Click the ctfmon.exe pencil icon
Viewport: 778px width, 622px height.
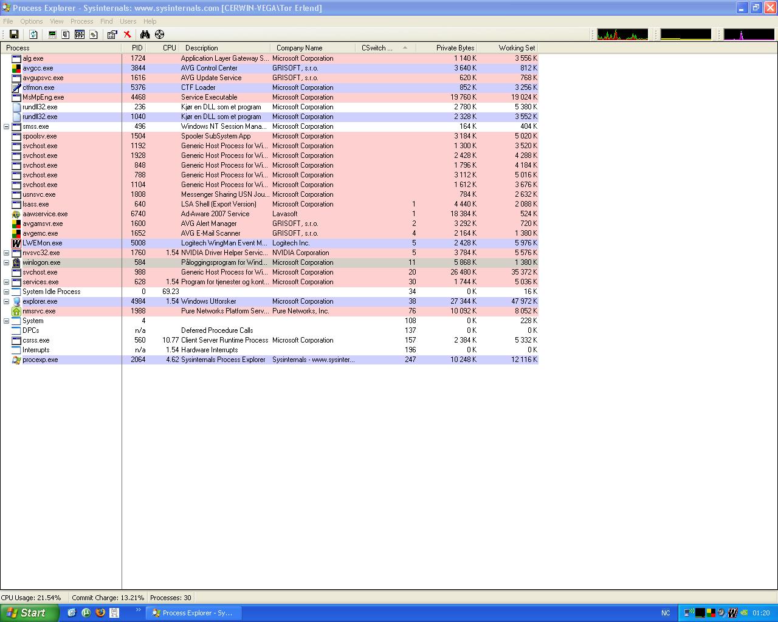point(16,87)
